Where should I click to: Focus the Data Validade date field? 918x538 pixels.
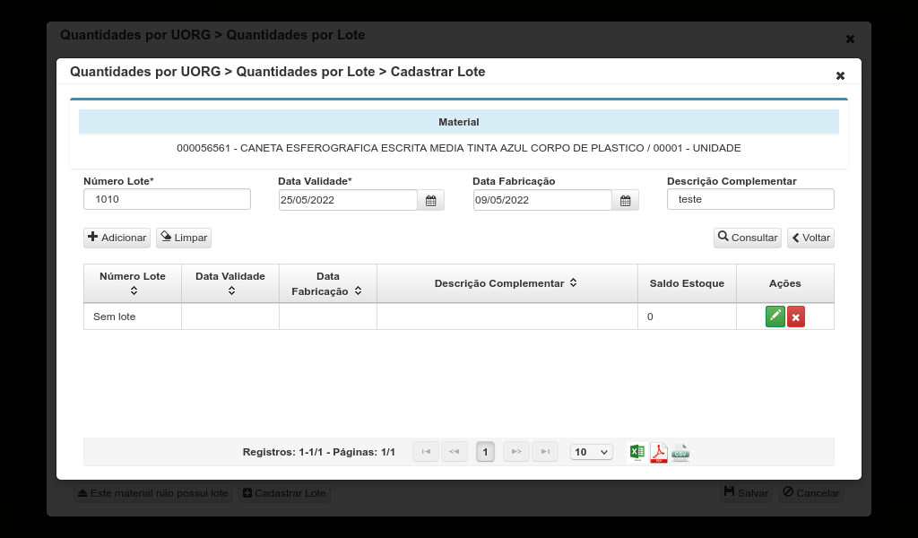point(348,200)
